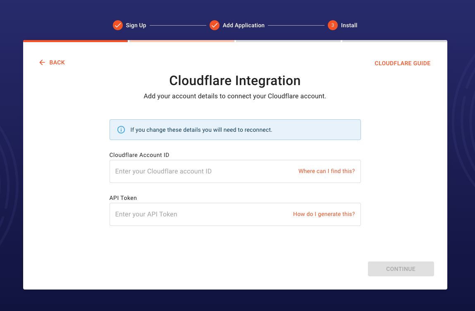Click the 'Cloudflare Account ID' field label
The image size is (475, 311).
point(139,155)
